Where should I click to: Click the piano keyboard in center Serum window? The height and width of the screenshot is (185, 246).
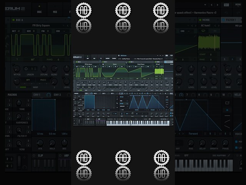(138, 123)
